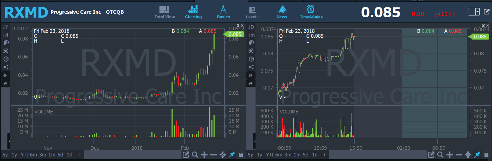The image size is (492, 161).
Task: Click the RXMD ticker symbol
Action: pyautogui.click(x=26, y=13)
